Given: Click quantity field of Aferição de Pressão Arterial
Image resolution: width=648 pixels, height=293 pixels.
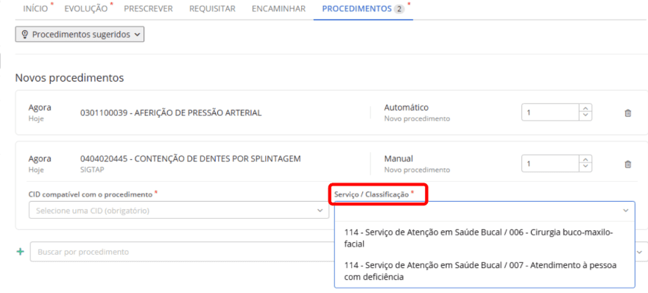Looking at the screenshot, I should click(551, 113).
